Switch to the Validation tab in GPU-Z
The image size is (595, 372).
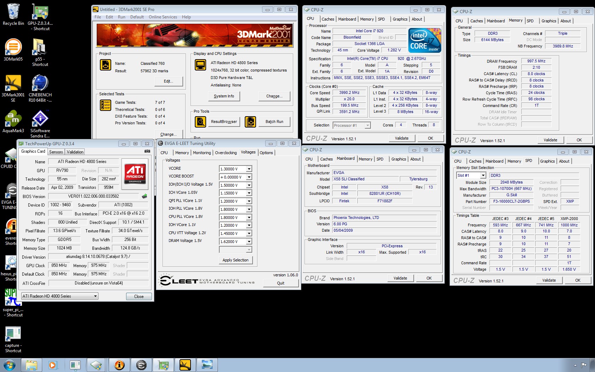click(x=75, y=152)
